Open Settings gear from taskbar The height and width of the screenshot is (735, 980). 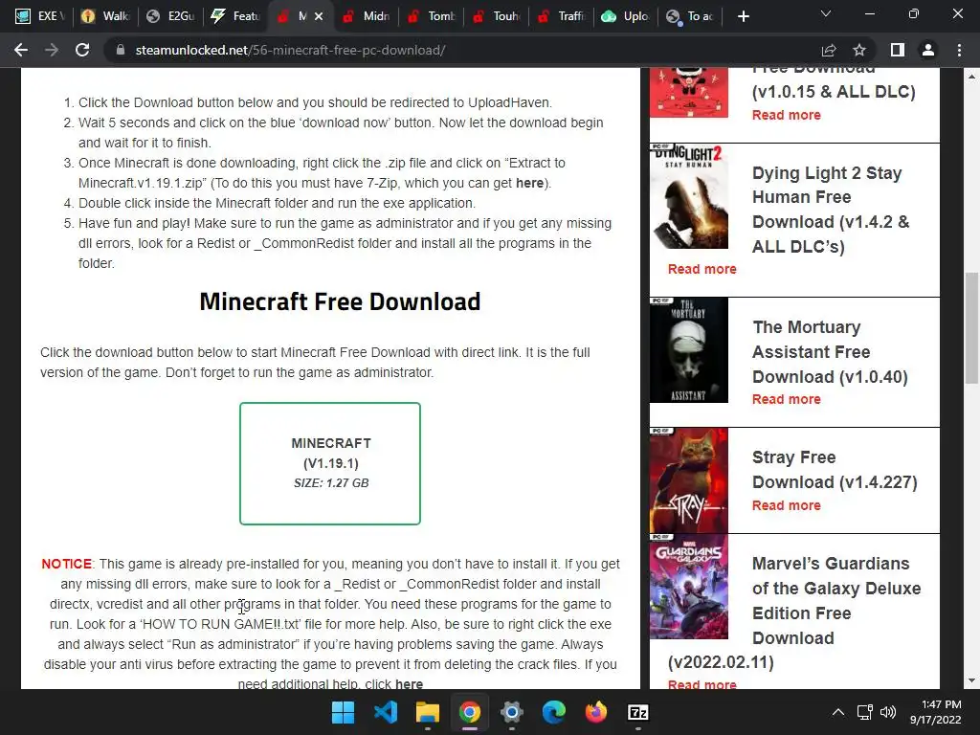[511, 712]
